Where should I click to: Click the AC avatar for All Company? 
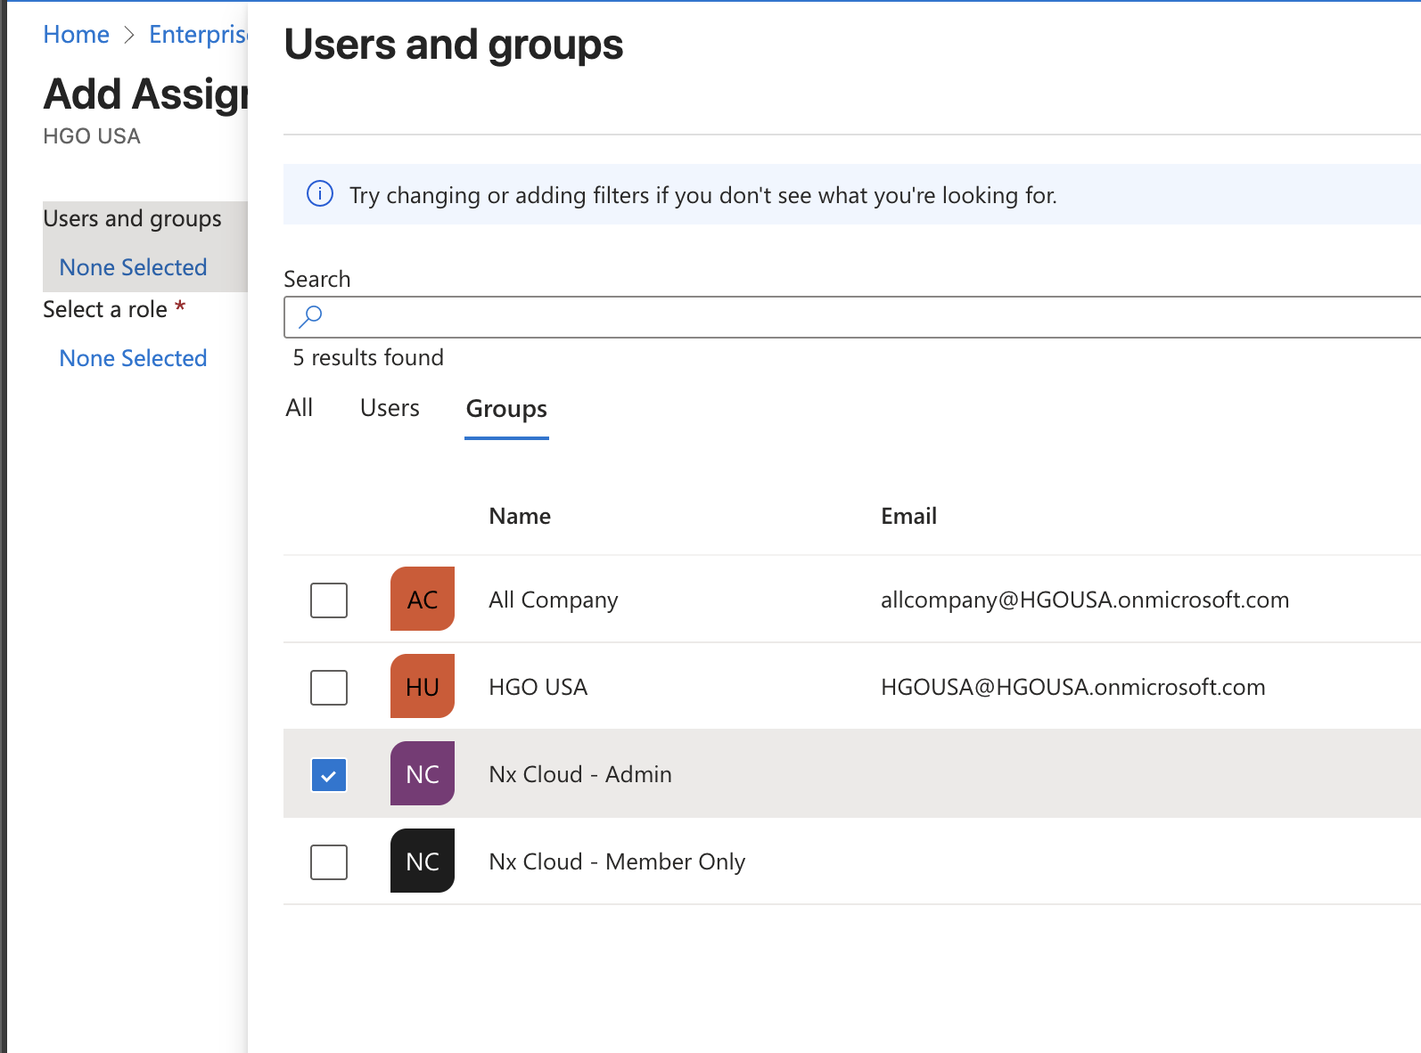point(423,599)
